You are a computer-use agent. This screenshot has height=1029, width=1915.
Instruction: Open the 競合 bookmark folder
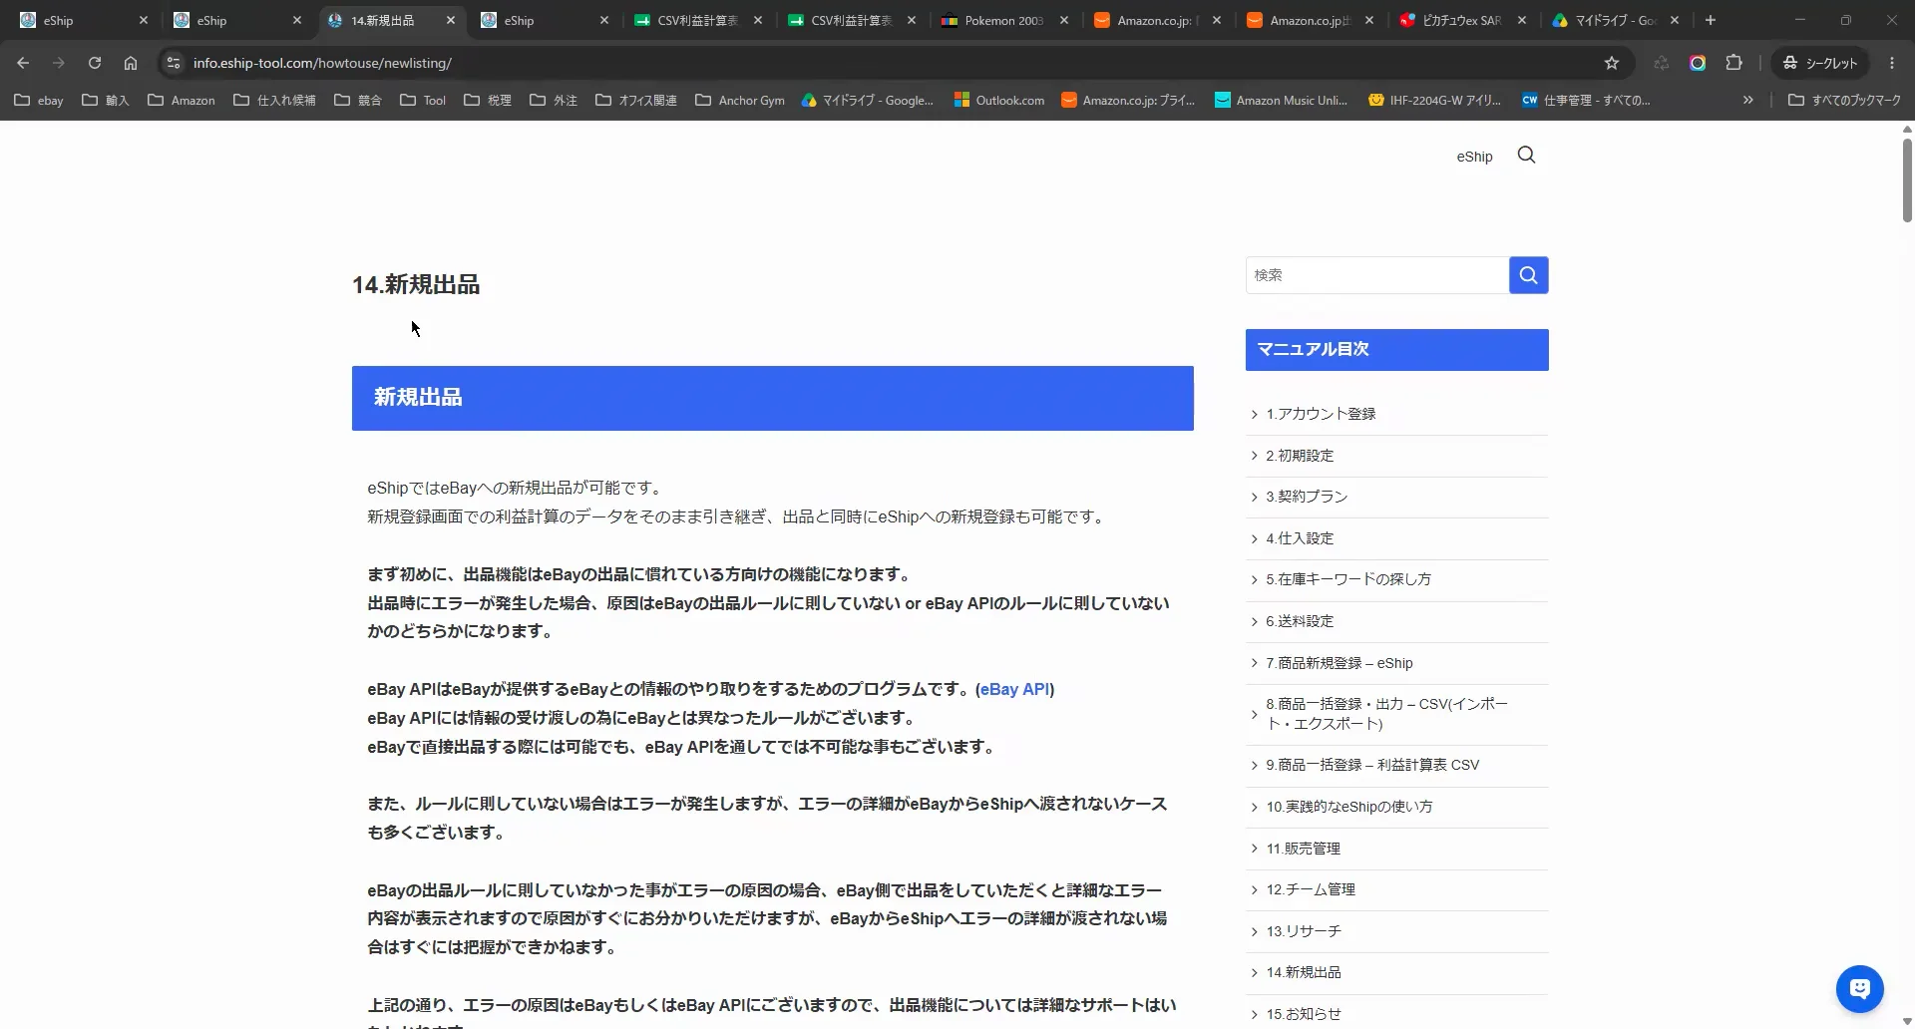[x=358, y=100]
